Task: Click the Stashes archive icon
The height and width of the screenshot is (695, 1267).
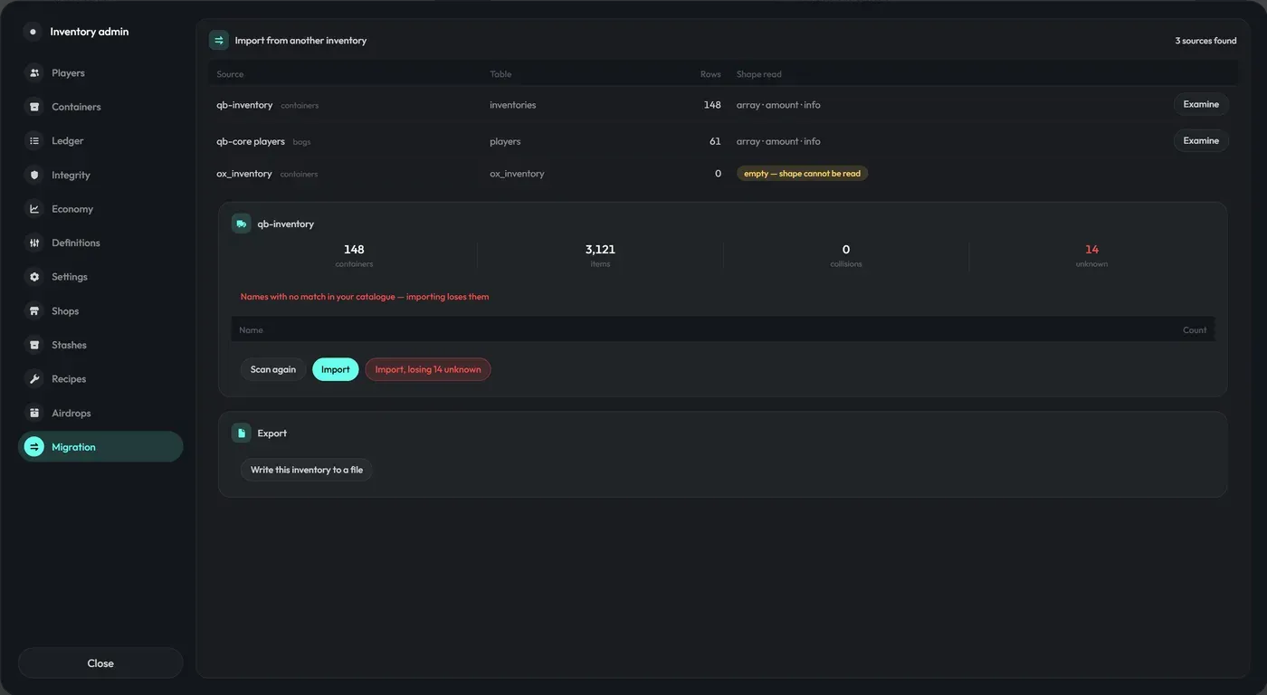Action: (x=34, y=345)
